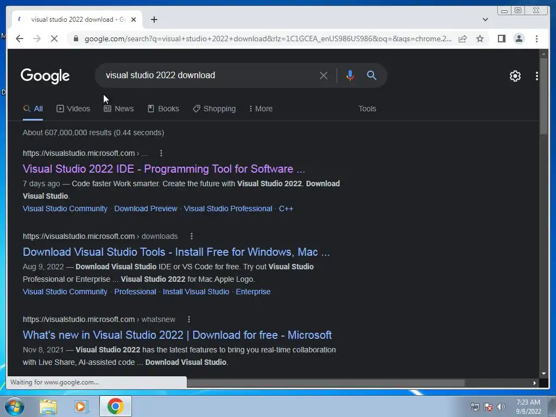Open the Action Center flag icon
556x417 pixels.
(x=488, y=407)
